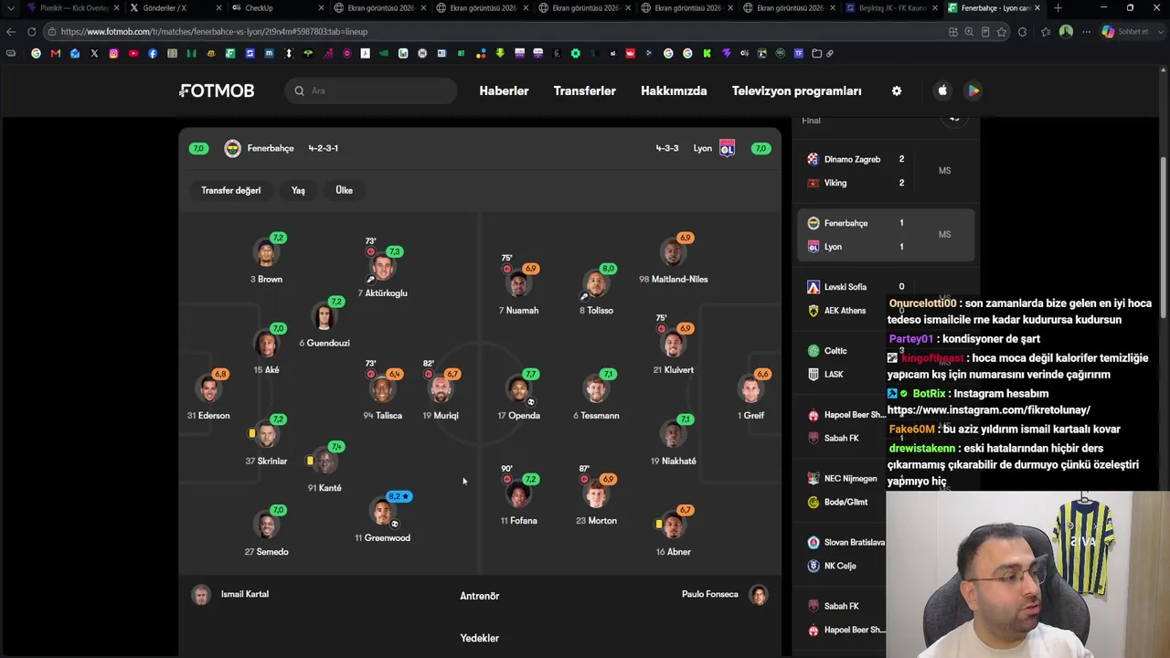Screen dimensions: 1170x658
Task: Switch to the Gönderiler / X tab
Action: 174,8
